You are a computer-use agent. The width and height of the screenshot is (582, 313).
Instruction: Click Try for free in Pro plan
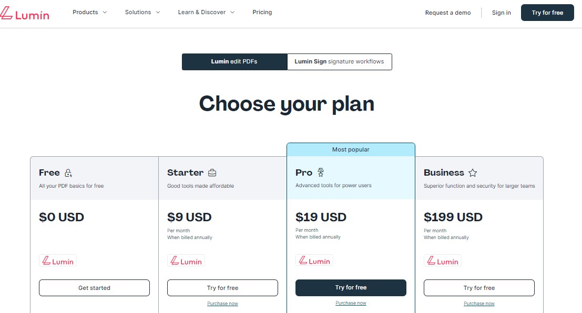(x=351, y=288)
